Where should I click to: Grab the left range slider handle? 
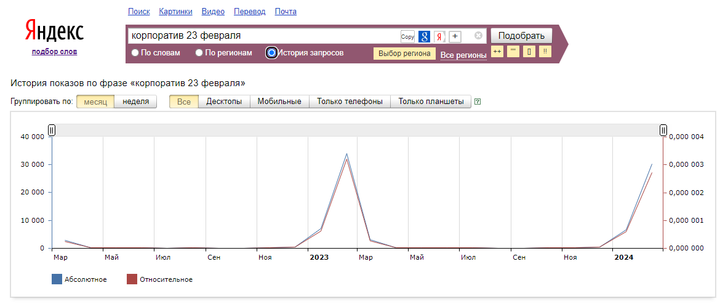tap(52, 130)
